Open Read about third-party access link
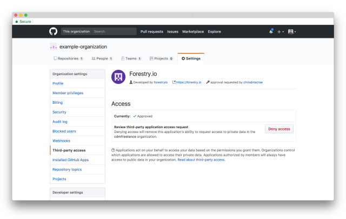This screenshot has width=346, height=219. point(201,160)
